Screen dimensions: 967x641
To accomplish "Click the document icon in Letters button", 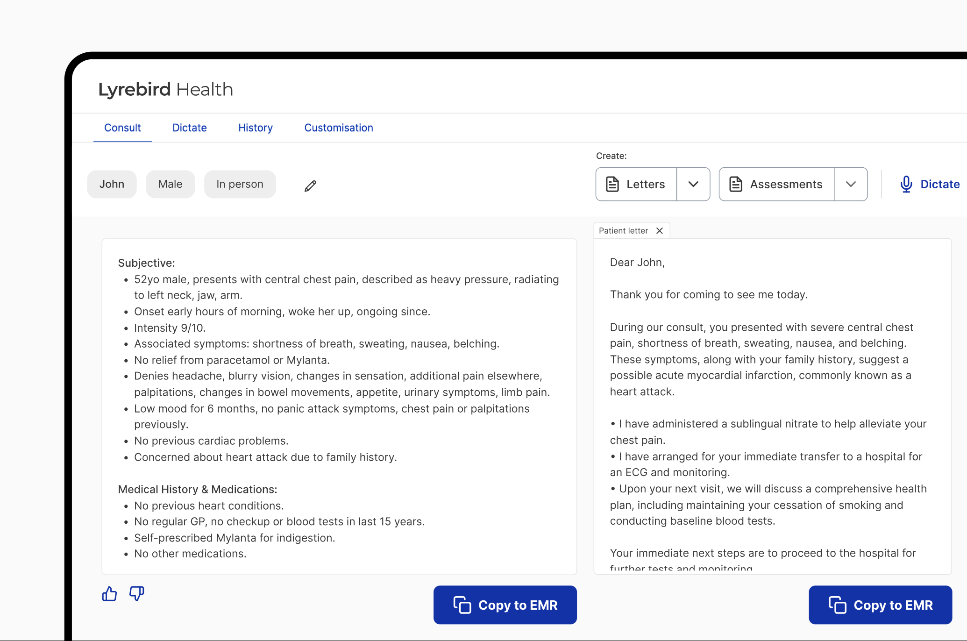I will (x=612, y=184).
